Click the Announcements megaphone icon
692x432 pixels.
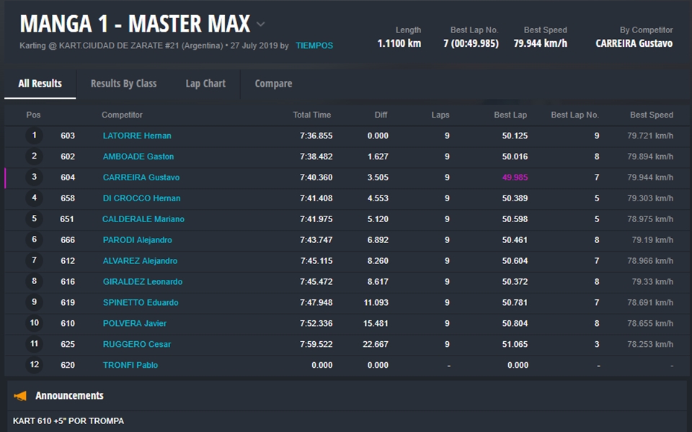click(x=20, y=395)
